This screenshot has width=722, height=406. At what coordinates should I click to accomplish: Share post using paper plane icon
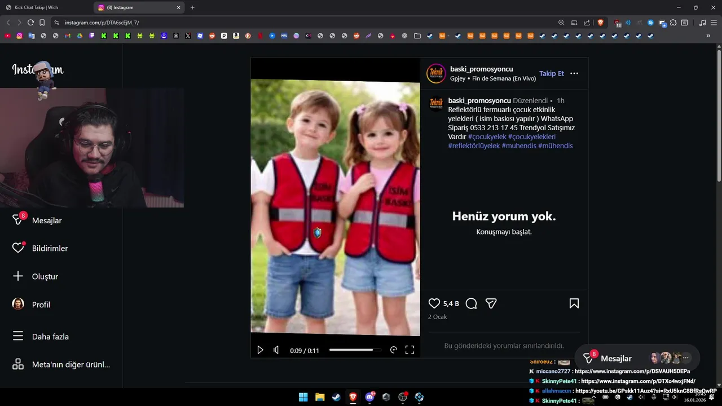[x=491, y=303]
